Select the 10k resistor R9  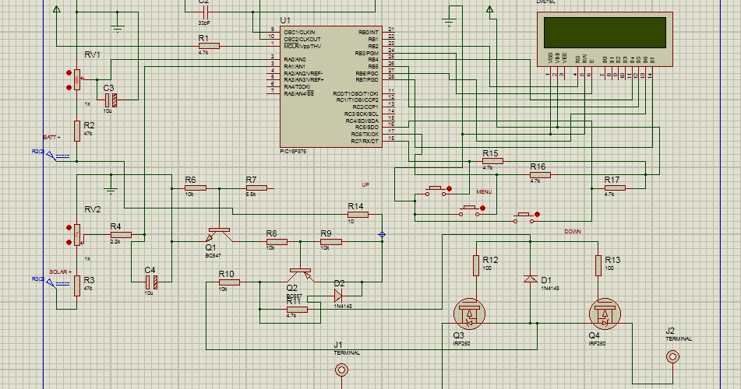point(331,242)
